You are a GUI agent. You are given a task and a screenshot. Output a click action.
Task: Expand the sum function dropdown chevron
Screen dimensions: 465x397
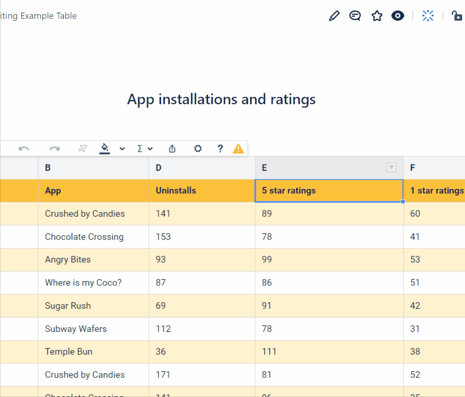click(151, 148)
